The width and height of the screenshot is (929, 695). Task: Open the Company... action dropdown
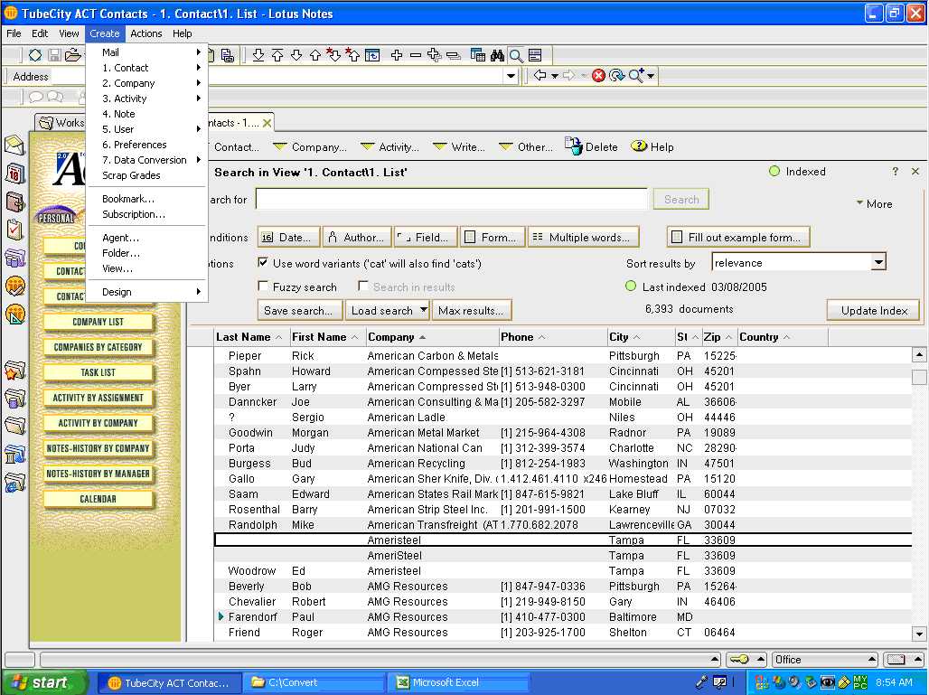pos(310,147)
